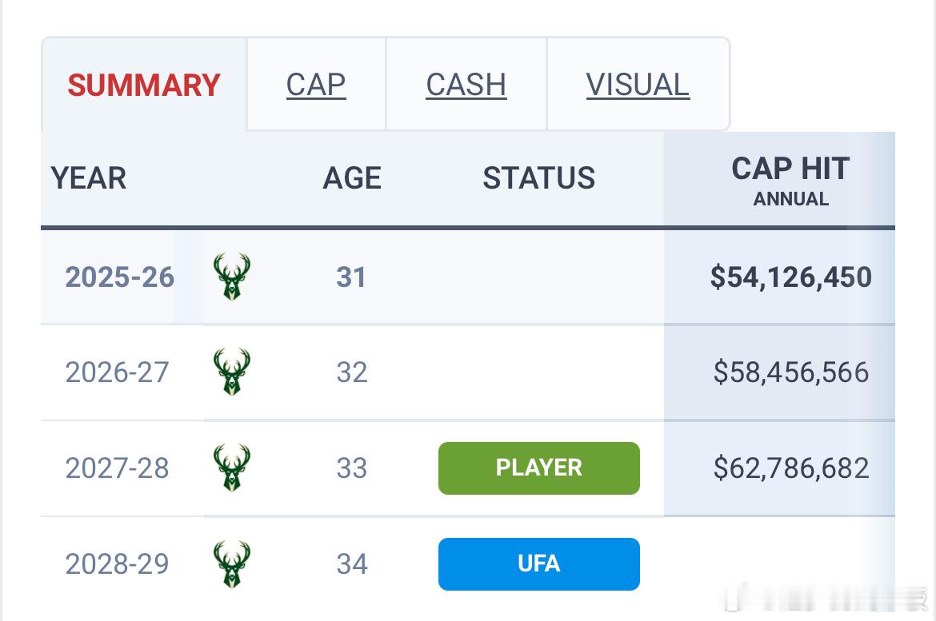936x621 pixels.
Task: Click the Bucks logo in 2026-27 row
Action: pos(232,372)
